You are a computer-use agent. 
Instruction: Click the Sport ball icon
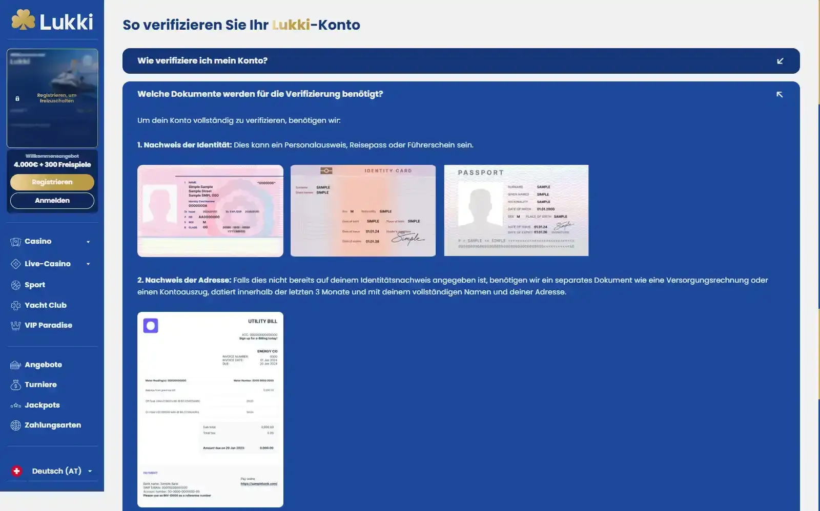(x=16, y=285)
